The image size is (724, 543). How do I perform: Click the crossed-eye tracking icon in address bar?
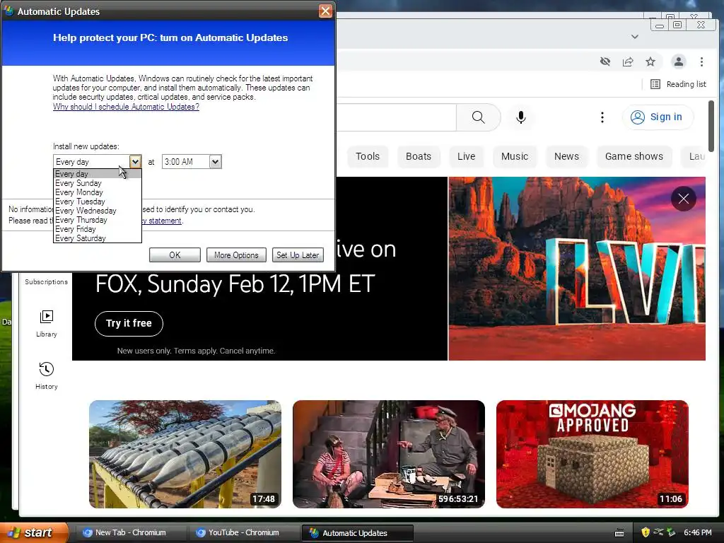605,62
